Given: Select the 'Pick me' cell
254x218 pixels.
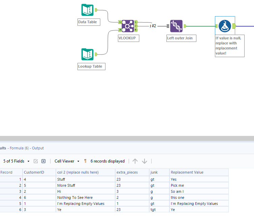Looking at the screenshot, I should pos(199,185).
